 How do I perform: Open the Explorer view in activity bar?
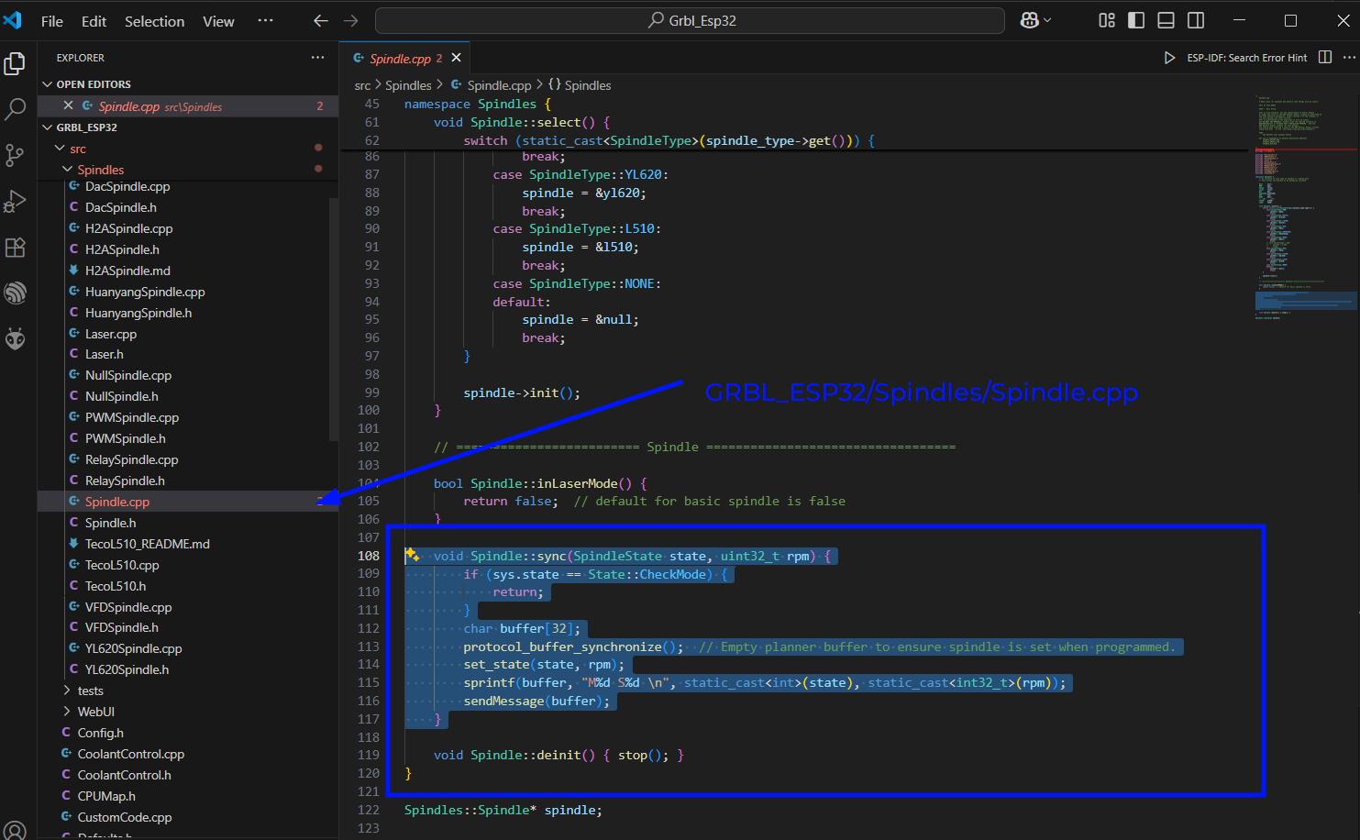[15, 63]
